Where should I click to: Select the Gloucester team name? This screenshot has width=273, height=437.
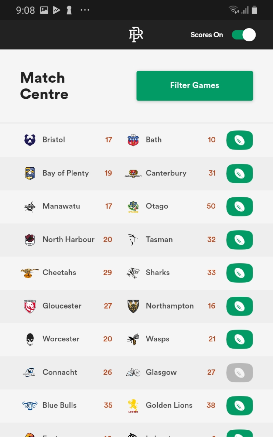[62, 306]
